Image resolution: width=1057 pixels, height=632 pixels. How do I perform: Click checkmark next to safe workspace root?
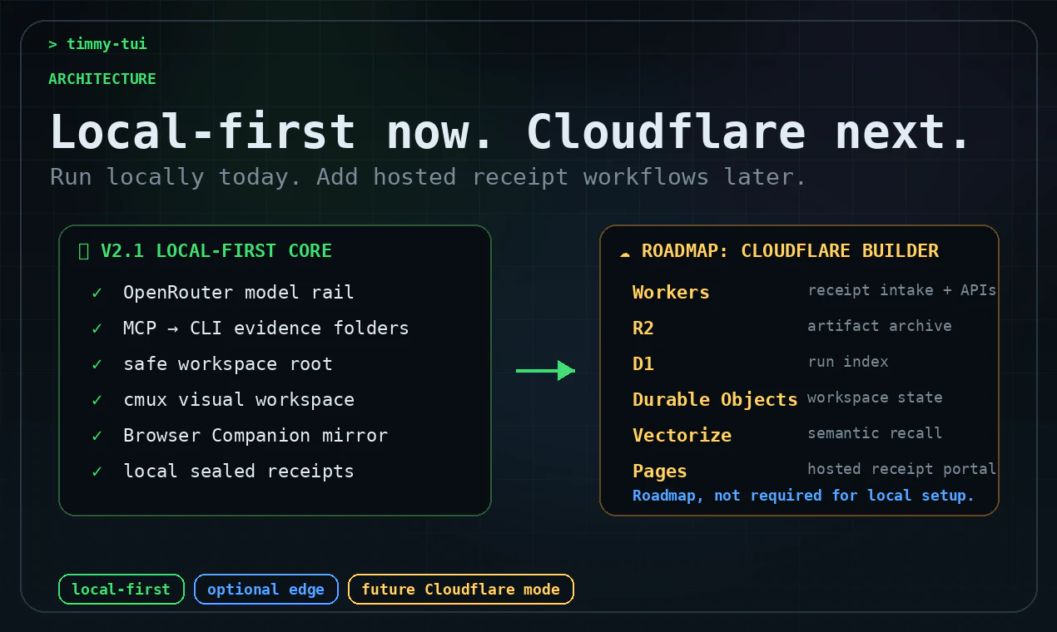pyautogui.click(x=97, y=364)
